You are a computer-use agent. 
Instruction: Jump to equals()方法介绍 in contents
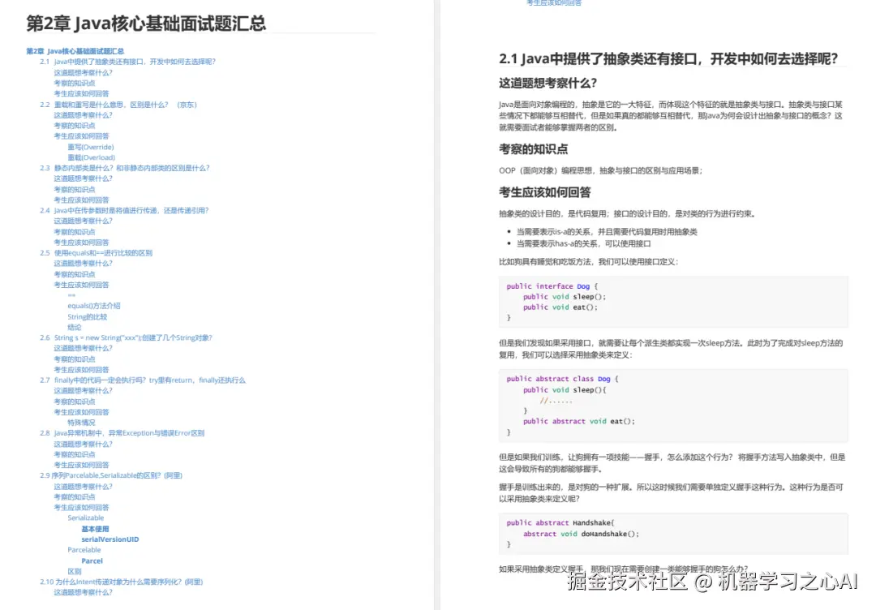94,306
